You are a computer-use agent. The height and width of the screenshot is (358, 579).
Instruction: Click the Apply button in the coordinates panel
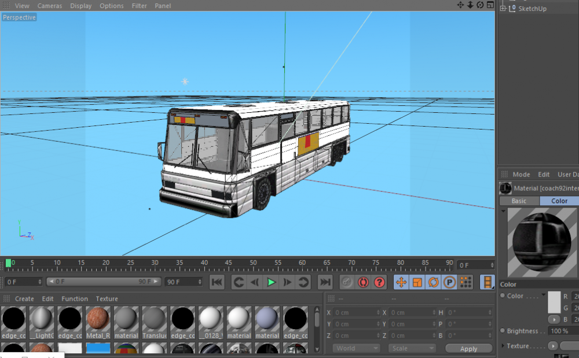[468, 348]
